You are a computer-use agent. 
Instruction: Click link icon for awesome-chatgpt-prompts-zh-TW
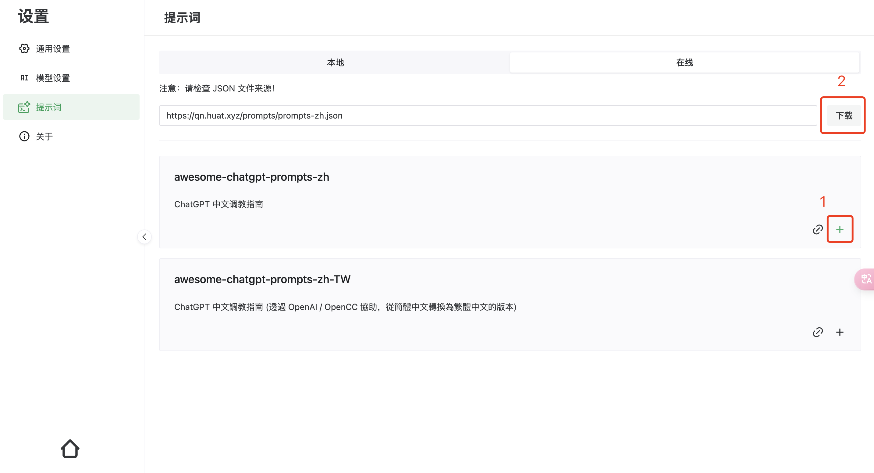point(818,332)
